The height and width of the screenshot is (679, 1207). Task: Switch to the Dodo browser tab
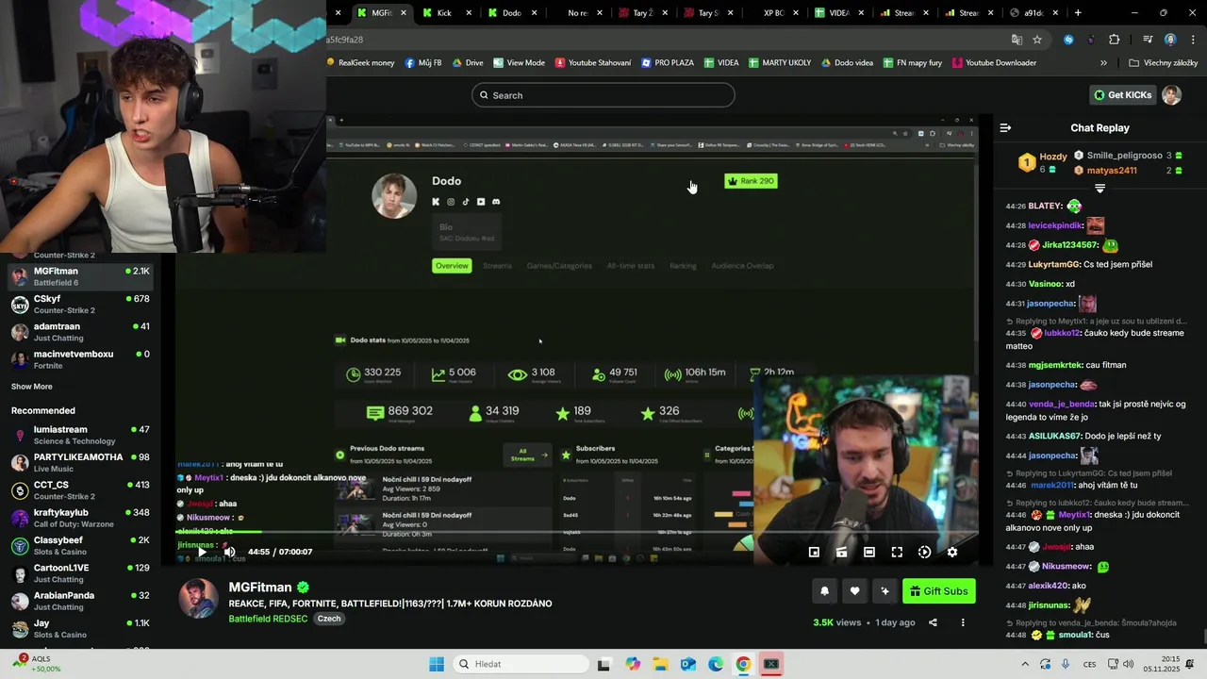click(x=512, y=13)
